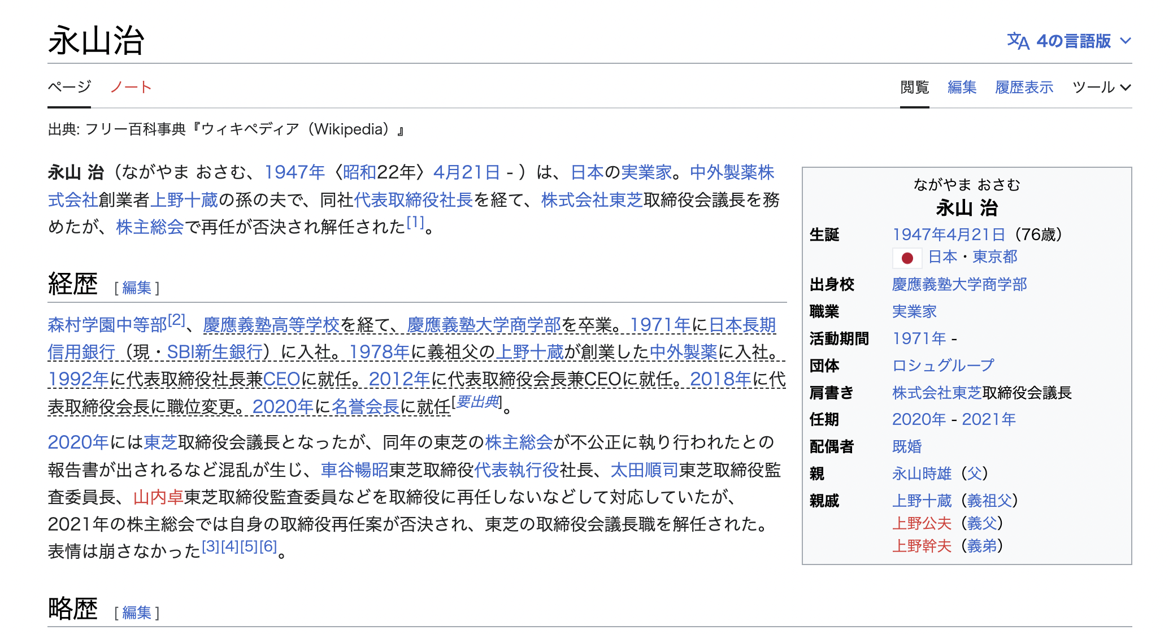Open 株式会社東芝 link in intro paragraph
1173x634 pixels.
pyautogui.click(x=592, y=199)
